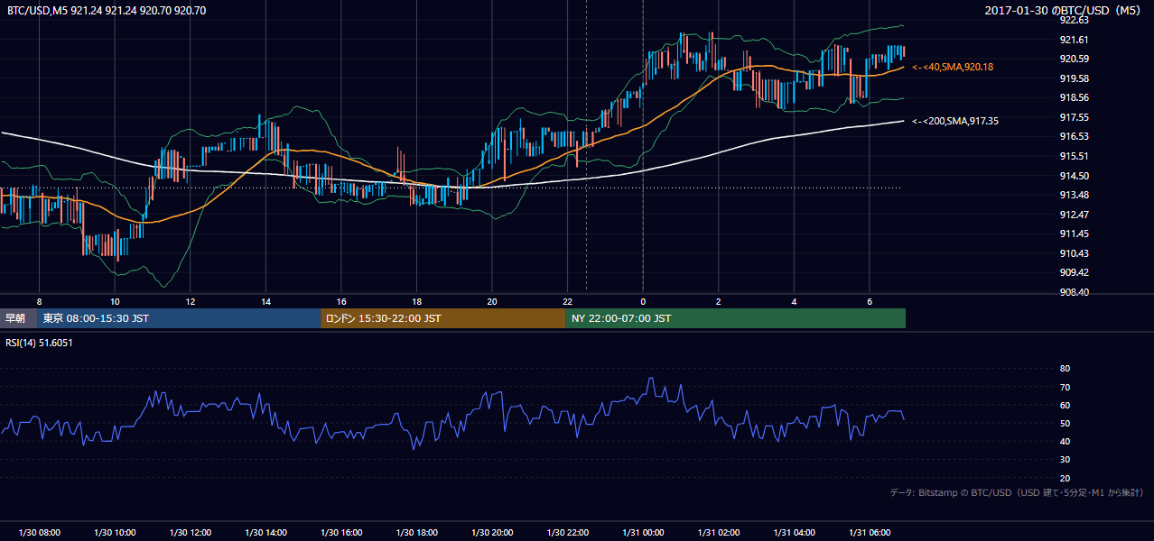Click the 908.40 price axis label
The height and width of the screenshot is (541, 1154).
(x=1075, y=292)
